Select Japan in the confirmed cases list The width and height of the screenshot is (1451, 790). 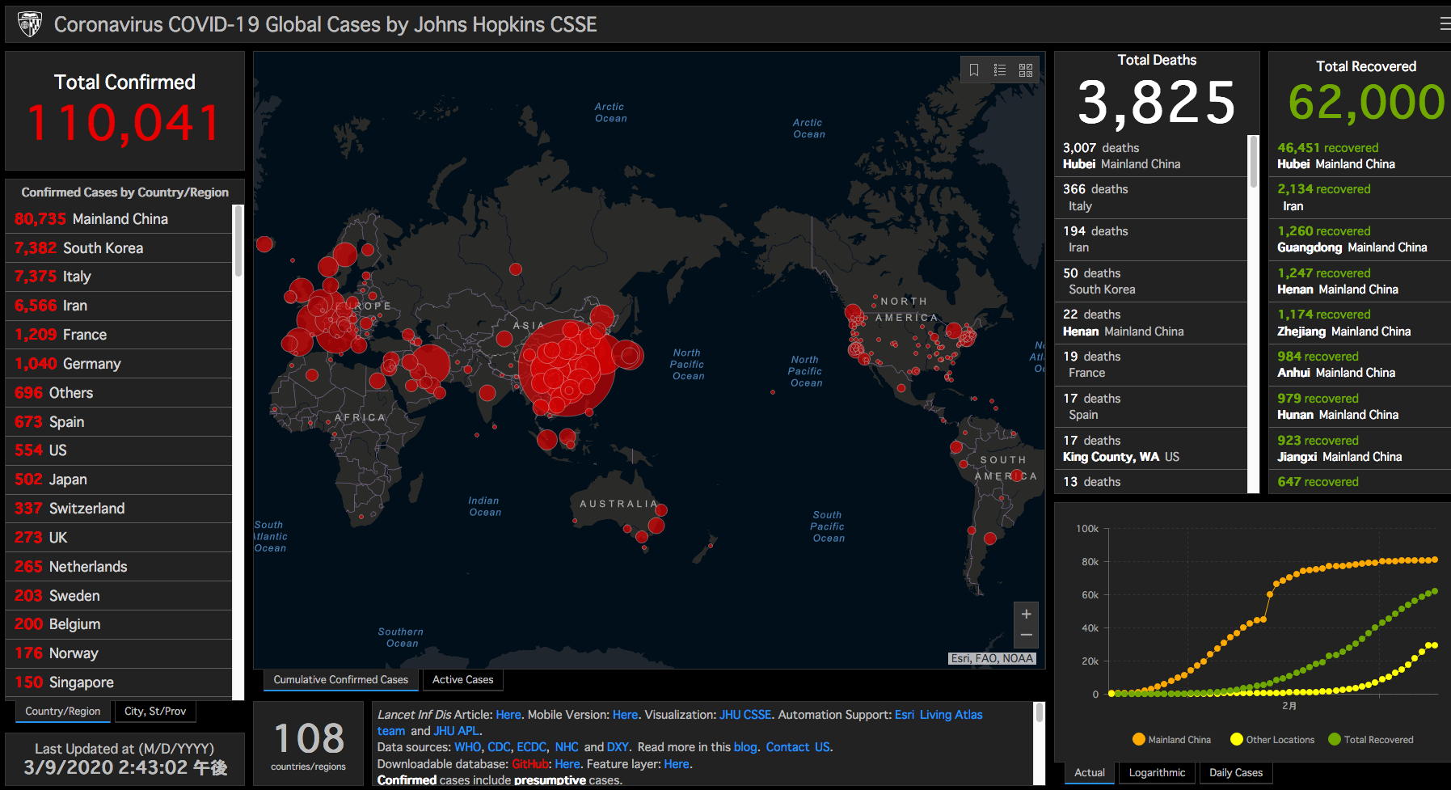[119, 479]
